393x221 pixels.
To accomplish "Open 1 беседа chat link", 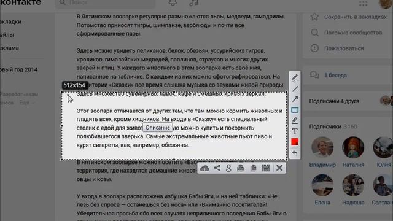I will pos(335,75).
